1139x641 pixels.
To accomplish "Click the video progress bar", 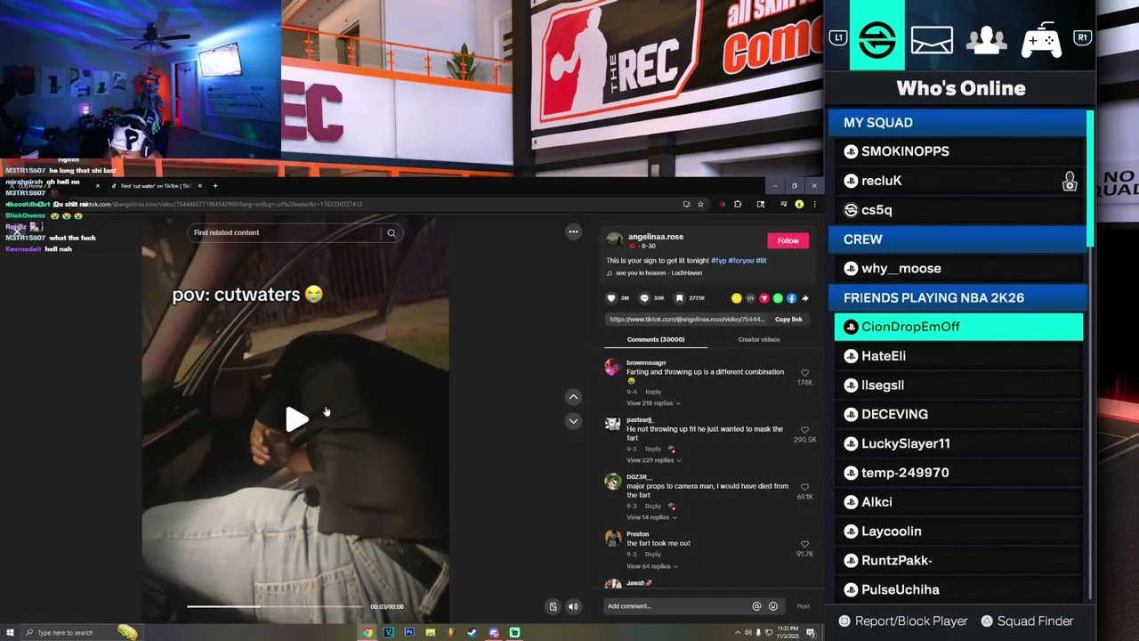I will pyautogui.click(x=274, y=606).
